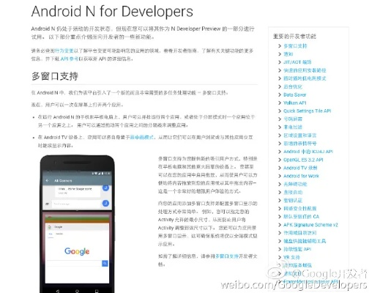This screenshot has width=369, height=293.
Task: Click chevron beside Data Saver
Action: 280,94
